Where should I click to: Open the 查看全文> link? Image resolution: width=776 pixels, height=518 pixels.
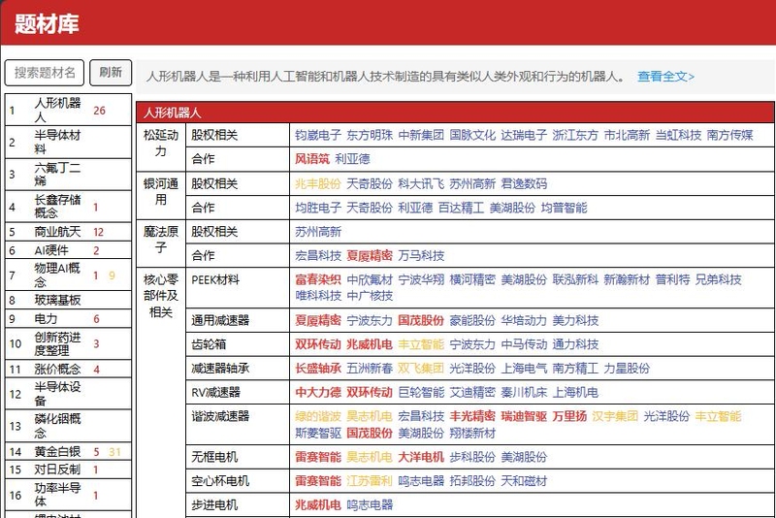(x=665, y=77)
